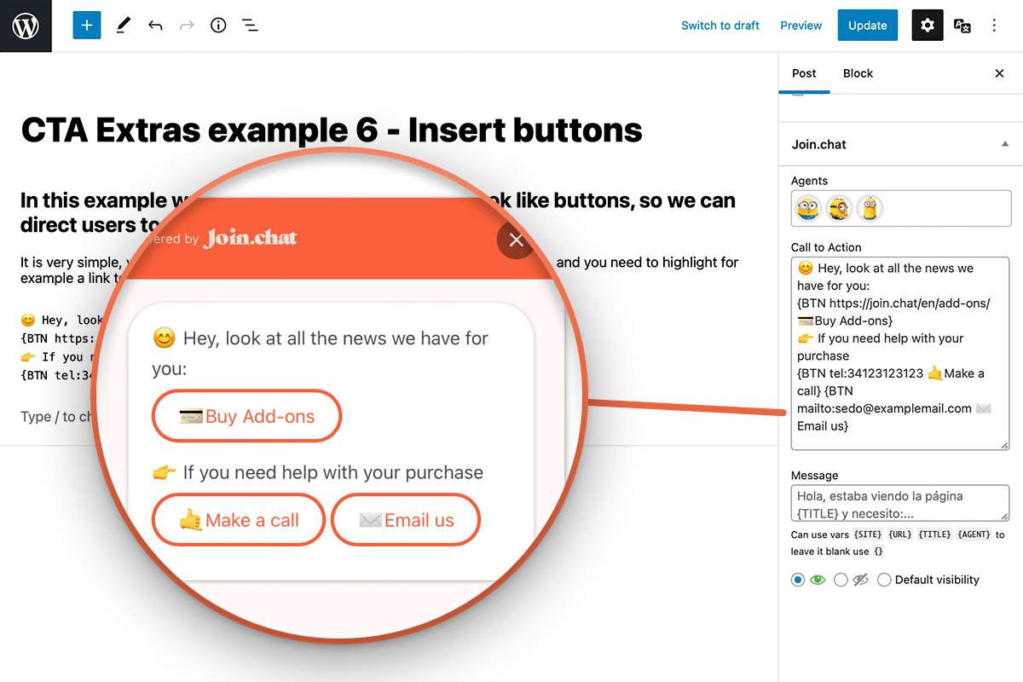This screenshot has width=1023, height=682.
Task: Choose the Default visibility radio option
Action: tap(884, 580)
